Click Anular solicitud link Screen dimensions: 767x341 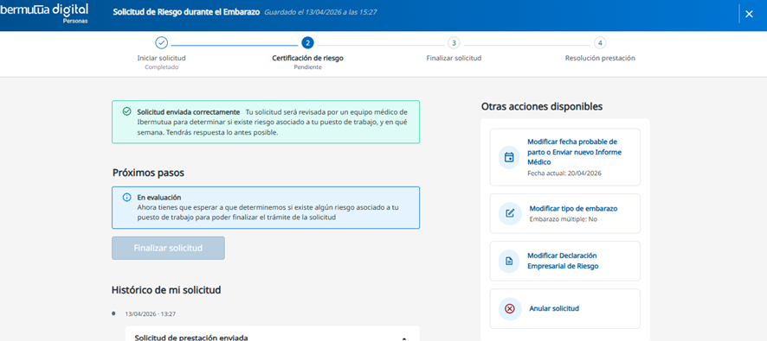(554, 309)
